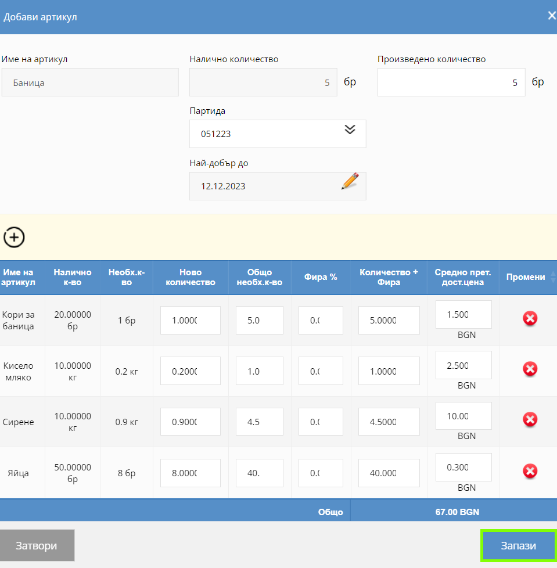Edit Общо необх.к-во for Яйца
Viewport: 557px width, 568px height.
(x=260, y=473)
